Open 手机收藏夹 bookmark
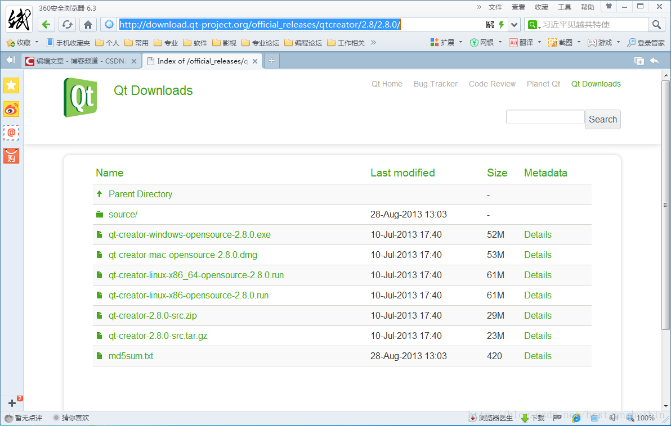The width and height of the screenshot is (671, 426). point(69,43)
